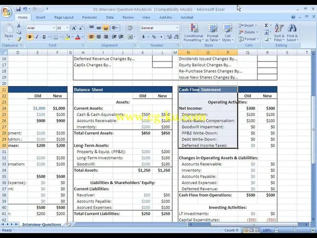Open the General number format dropdown
The width and height of the screenshot is (317, 238).
pyautogui.click(x=177, y=28)
